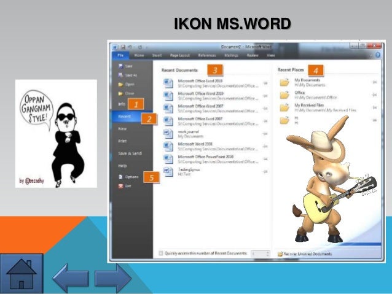Click the 'My Received Files' place name
The height and width of the screenshot is (294, 392).
click(309, 105)
